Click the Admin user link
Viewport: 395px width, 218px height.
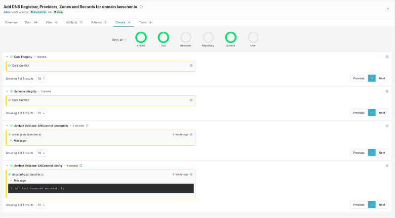coord(7,12)
